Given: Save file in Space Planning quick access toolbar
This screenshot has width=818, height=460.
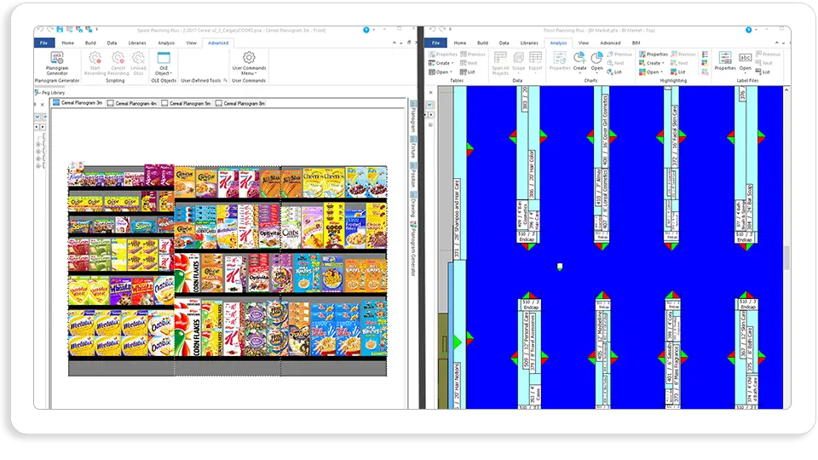Looking at the screenshot, I should pyautogui.click(x=60, y=30).
